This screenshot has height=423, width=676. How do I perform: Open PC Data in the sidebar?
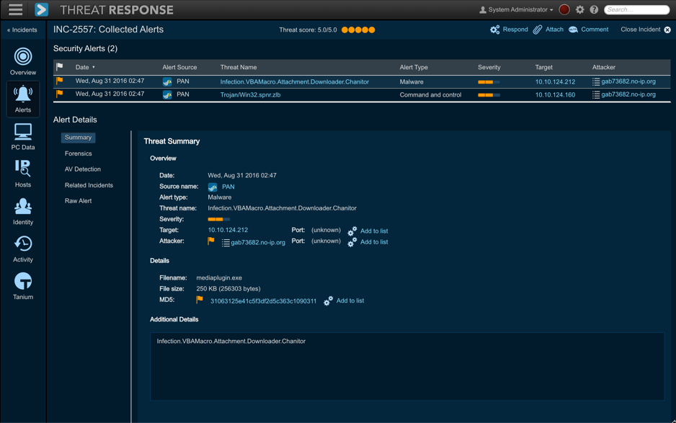coord(23,136)
